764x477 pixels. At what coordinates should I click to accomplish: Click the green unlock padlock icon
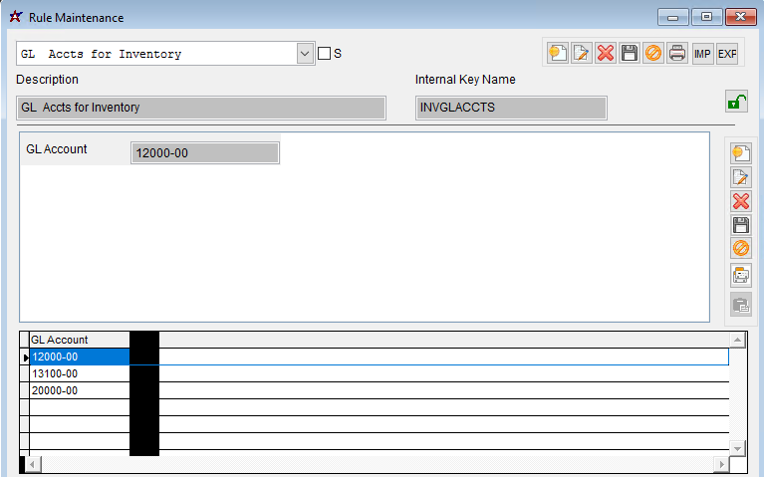pyautogui.click(x=736, y=101)
